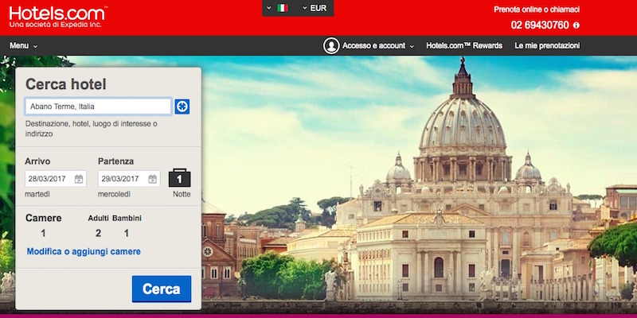
Task: Click the Cerca hotel heading
Action: coord(66,84)
